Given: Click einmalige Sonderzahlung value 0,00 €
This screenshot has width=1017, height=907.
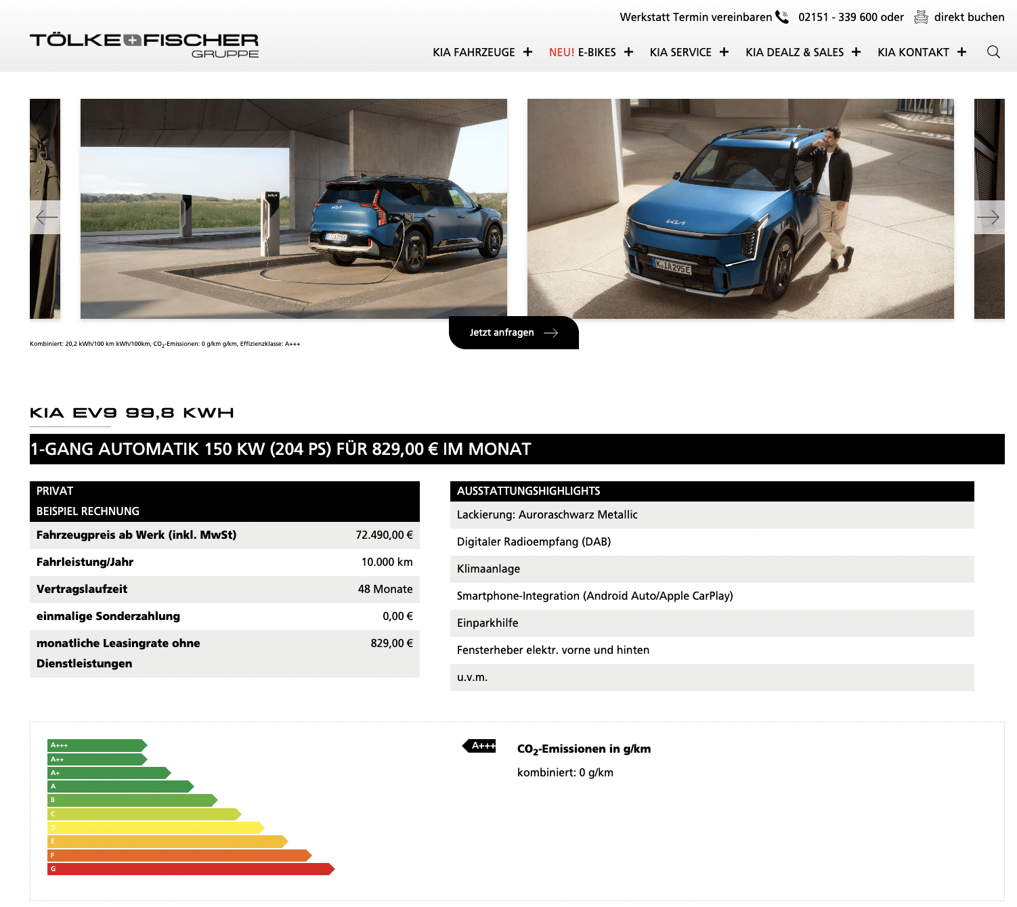Looking at the screenshot, I should (397, 616).
